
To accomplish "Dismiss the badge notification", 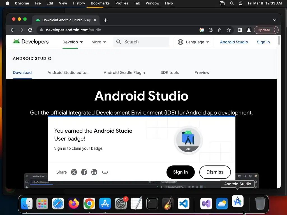I will (215, 172).
